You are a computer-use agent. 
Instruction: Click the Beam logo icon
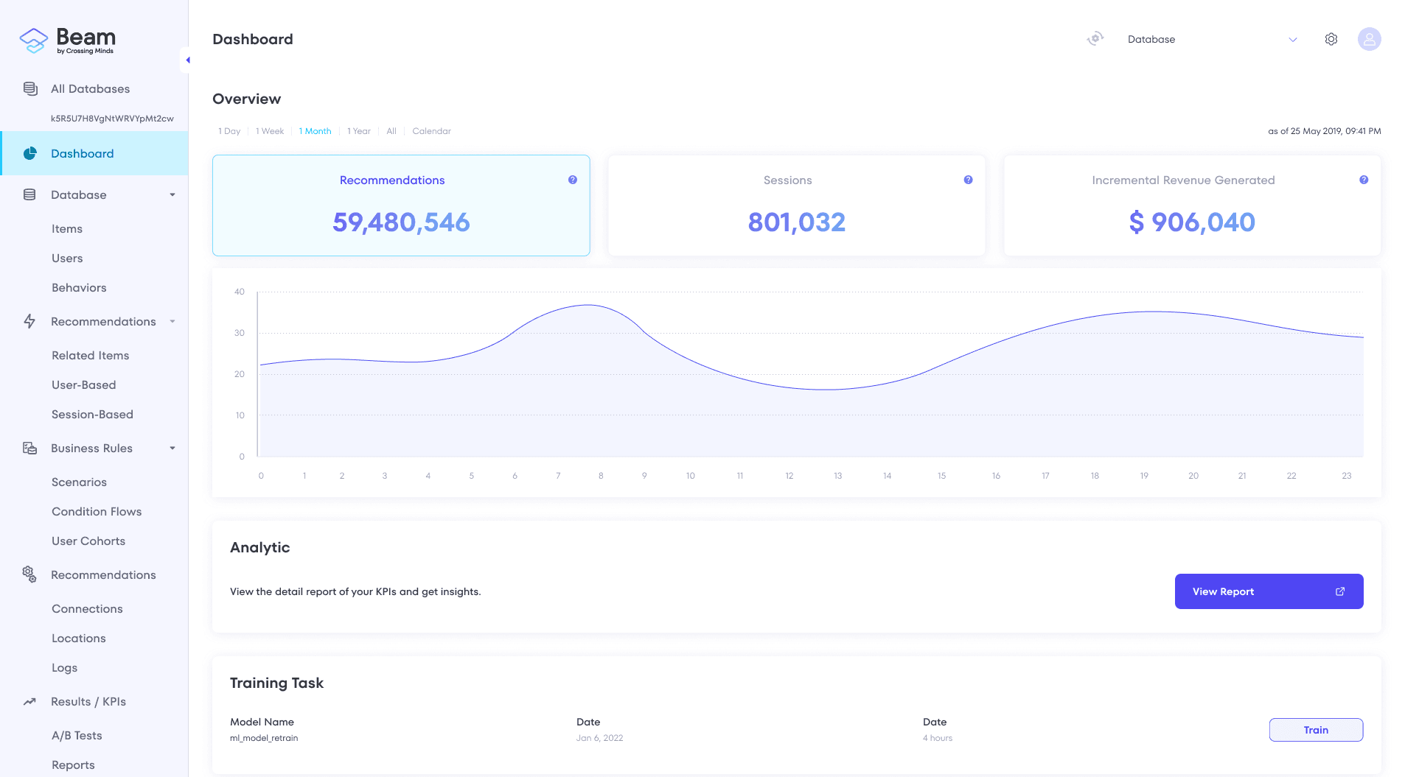33,40
